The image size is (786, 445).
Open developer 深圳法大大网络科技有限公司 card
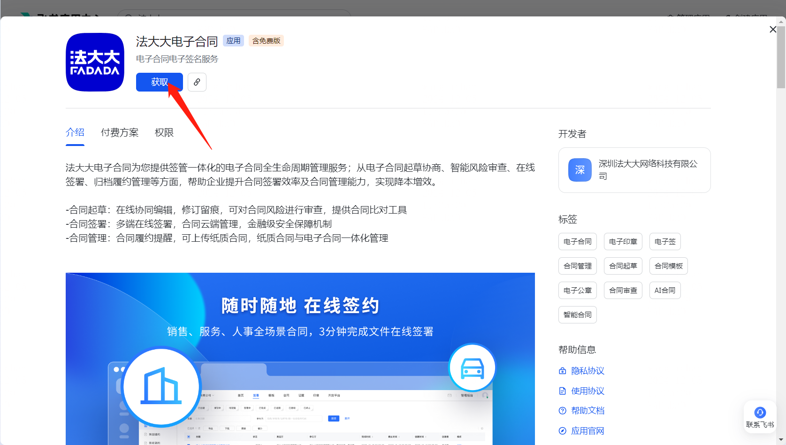pyautogui.click(x=634, y=170)
